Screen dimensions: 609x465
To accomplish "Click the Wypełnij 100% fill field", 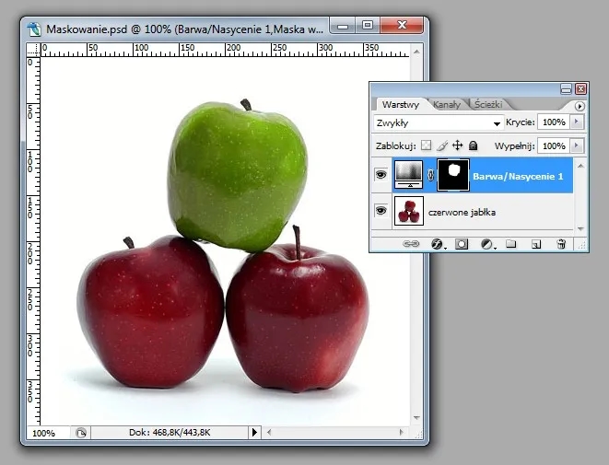I will (555, 145).
